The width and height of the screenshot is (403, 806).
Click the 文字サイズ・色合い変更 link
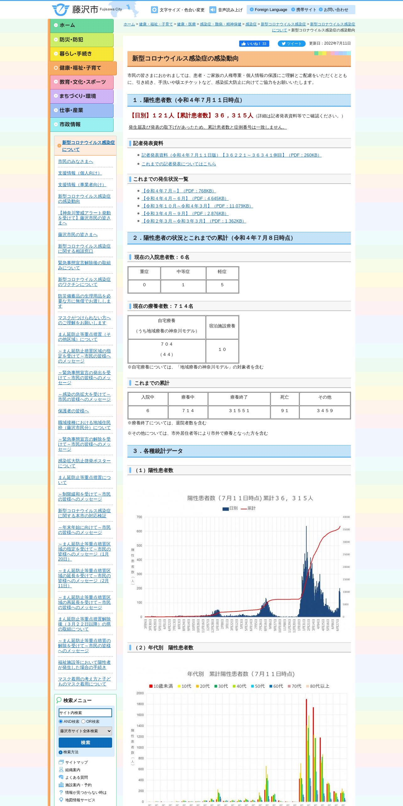(182, 10)
